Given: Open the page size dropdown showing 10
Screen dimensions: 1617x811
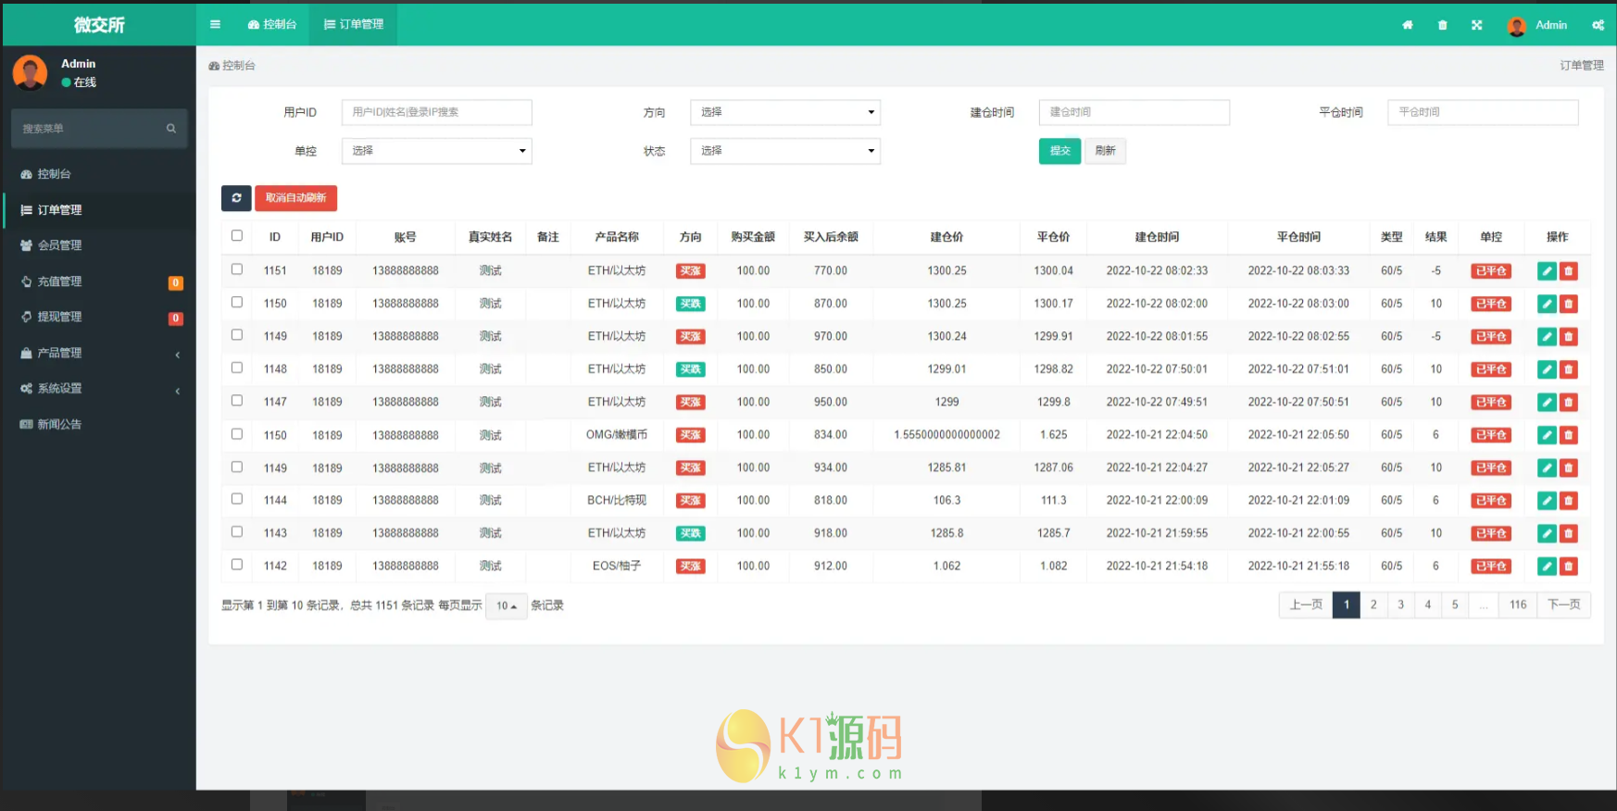Looking at the screenshot, I should point(506,606).
